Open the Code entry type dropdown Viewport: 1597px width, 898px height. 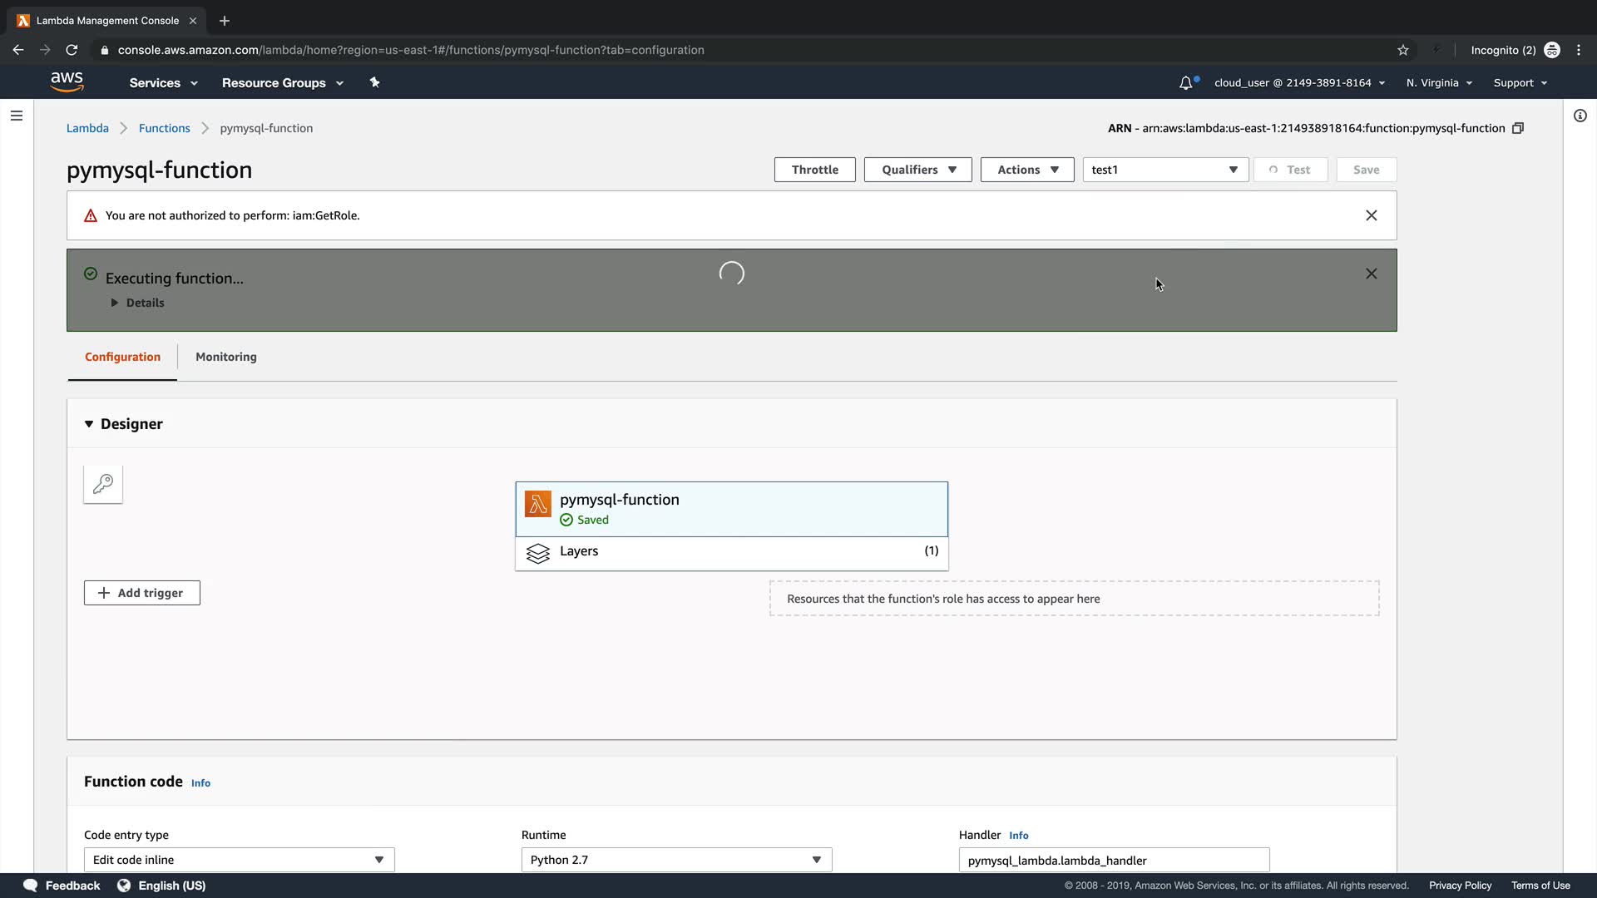coord(239,860)
